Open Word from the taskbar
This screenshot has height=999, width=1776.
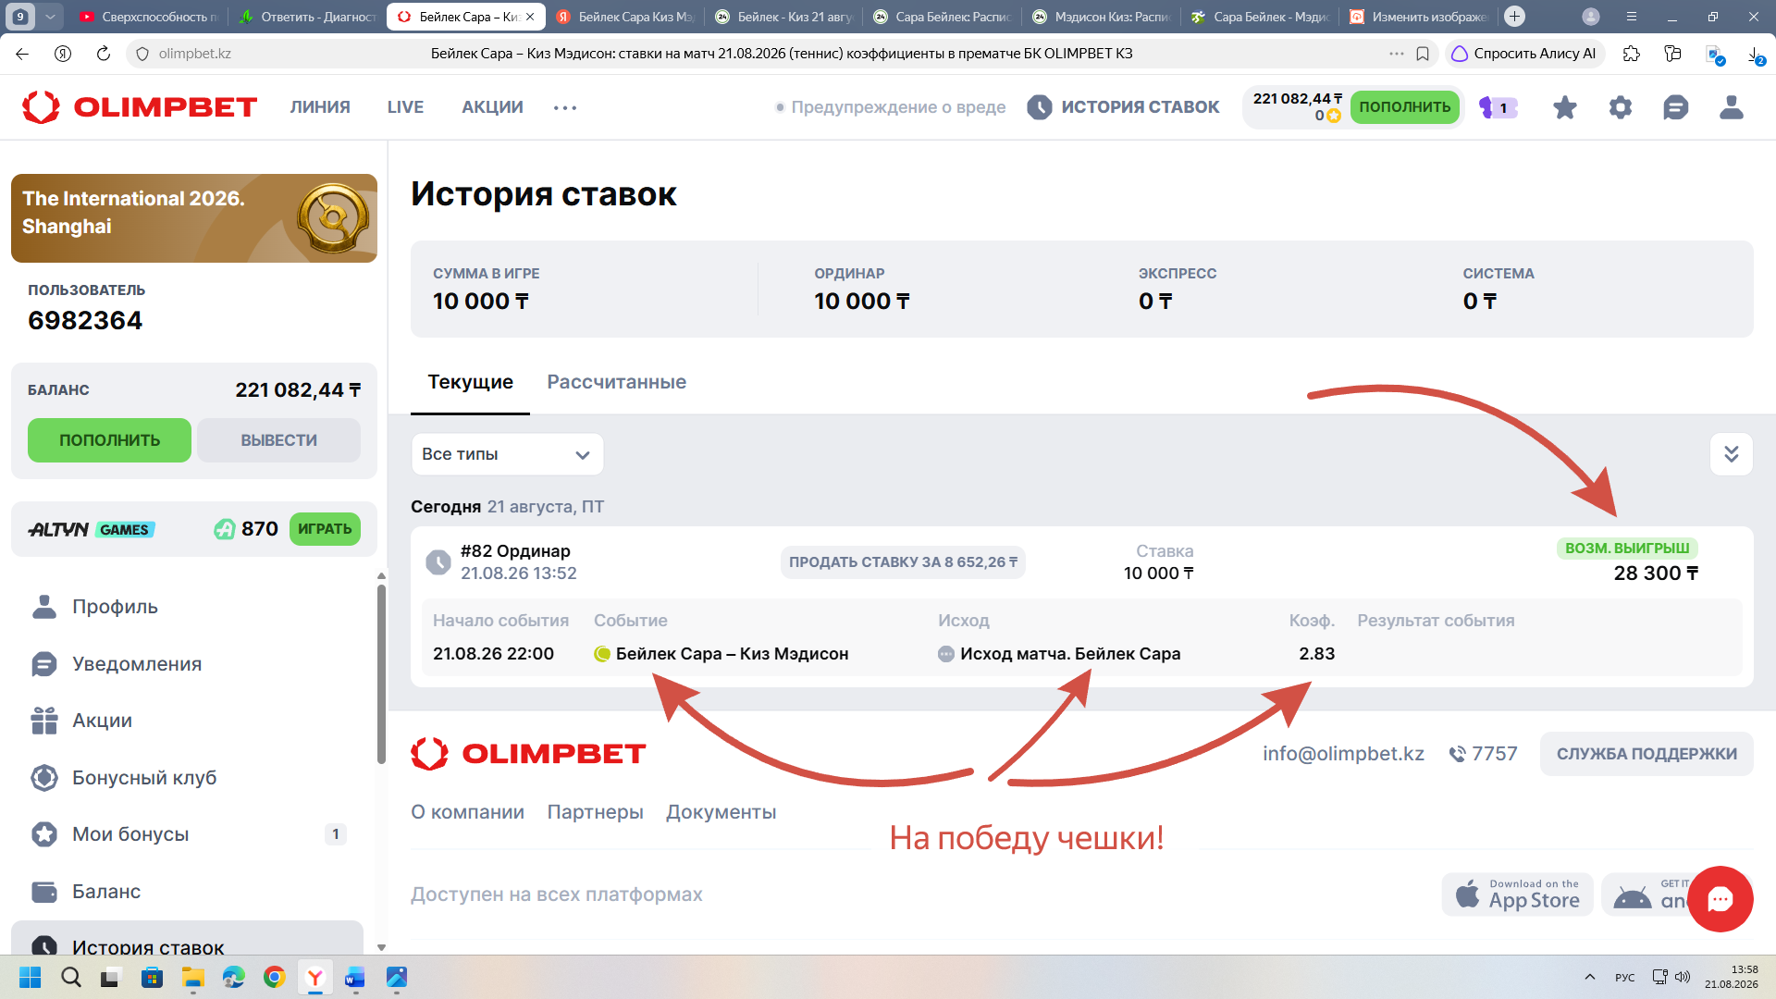click(x=356, y=977)
